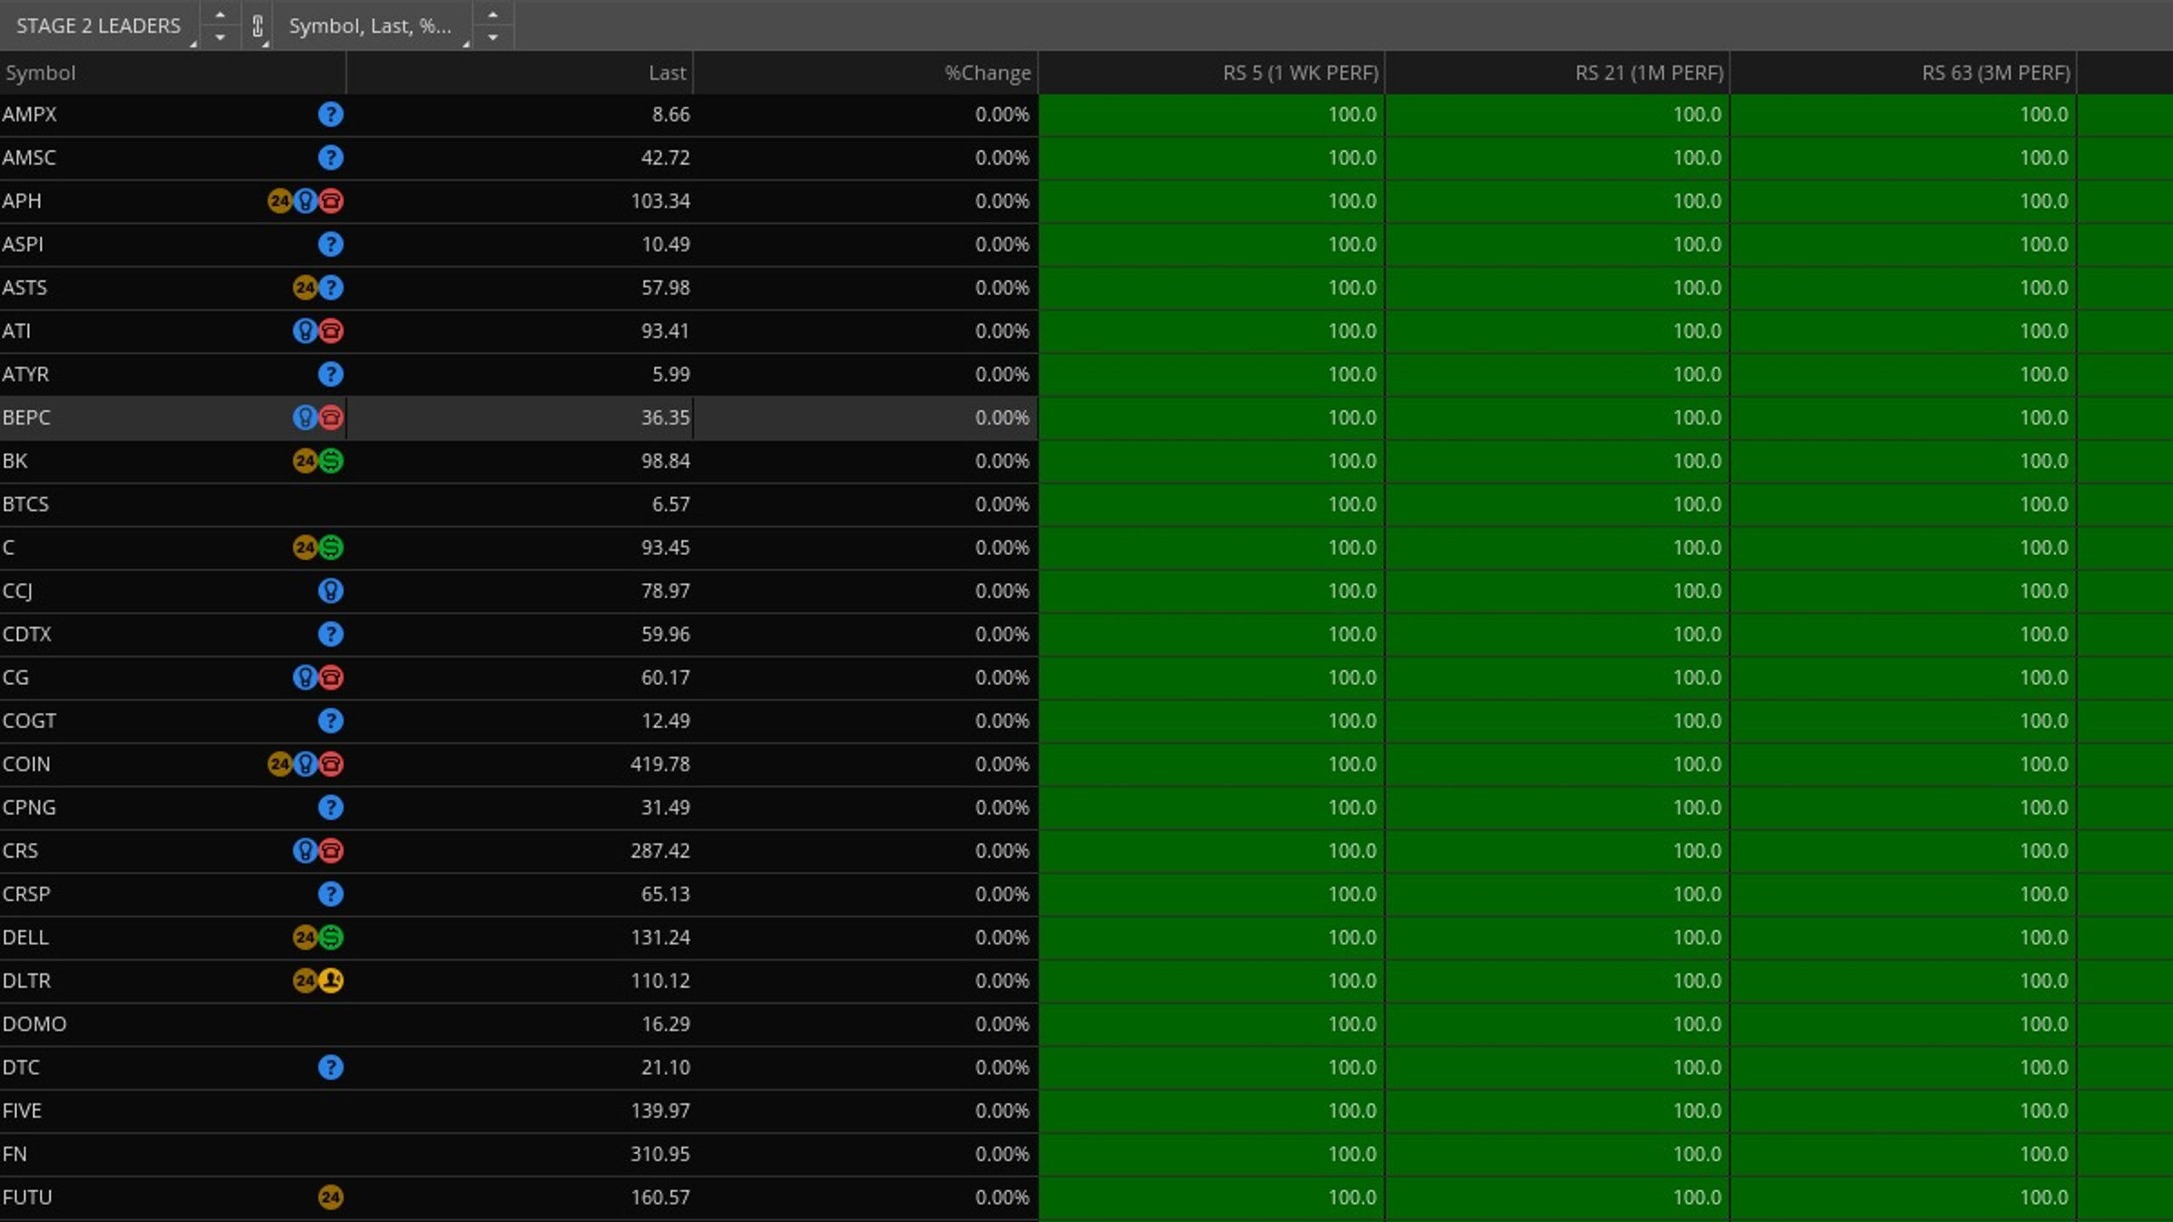
Task: Sort by the %Change column header
Action: (x=866, y=73)
